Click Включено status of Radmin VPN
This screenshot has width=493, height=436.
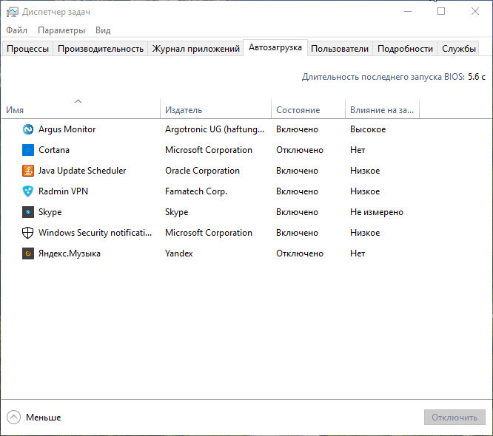tap(297, 191)
